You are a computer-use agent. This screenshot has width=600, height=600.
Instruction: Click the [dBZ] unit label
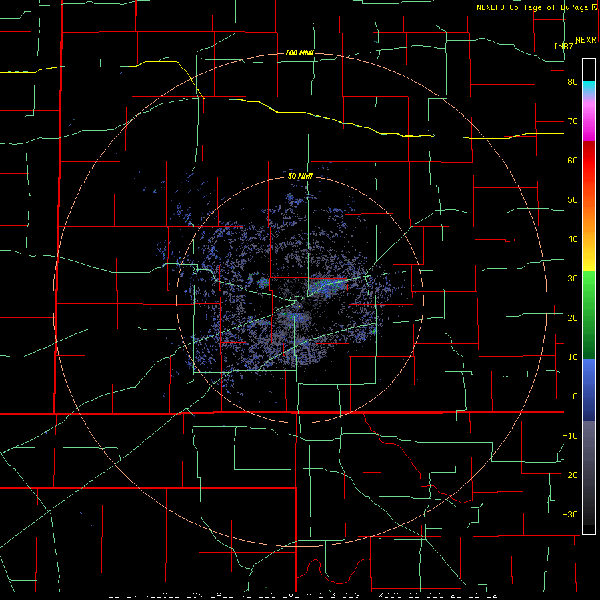coord(566,46)
